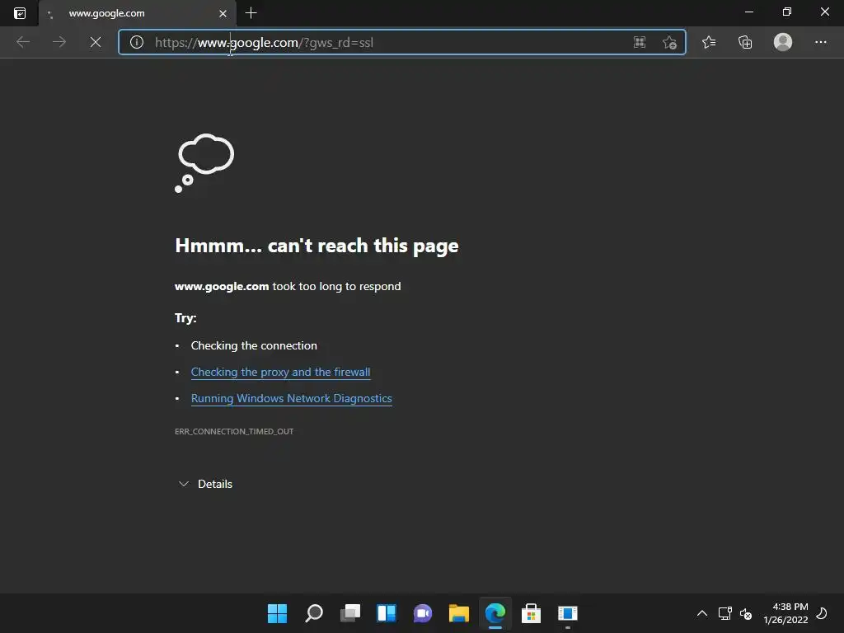Open the blue window app on taskbar
Viewport: 844px width, 633px height.
click(568, 613)
